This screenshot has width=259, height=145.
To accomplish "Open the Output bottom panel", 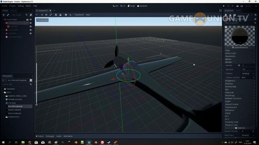I will (40, 136).
